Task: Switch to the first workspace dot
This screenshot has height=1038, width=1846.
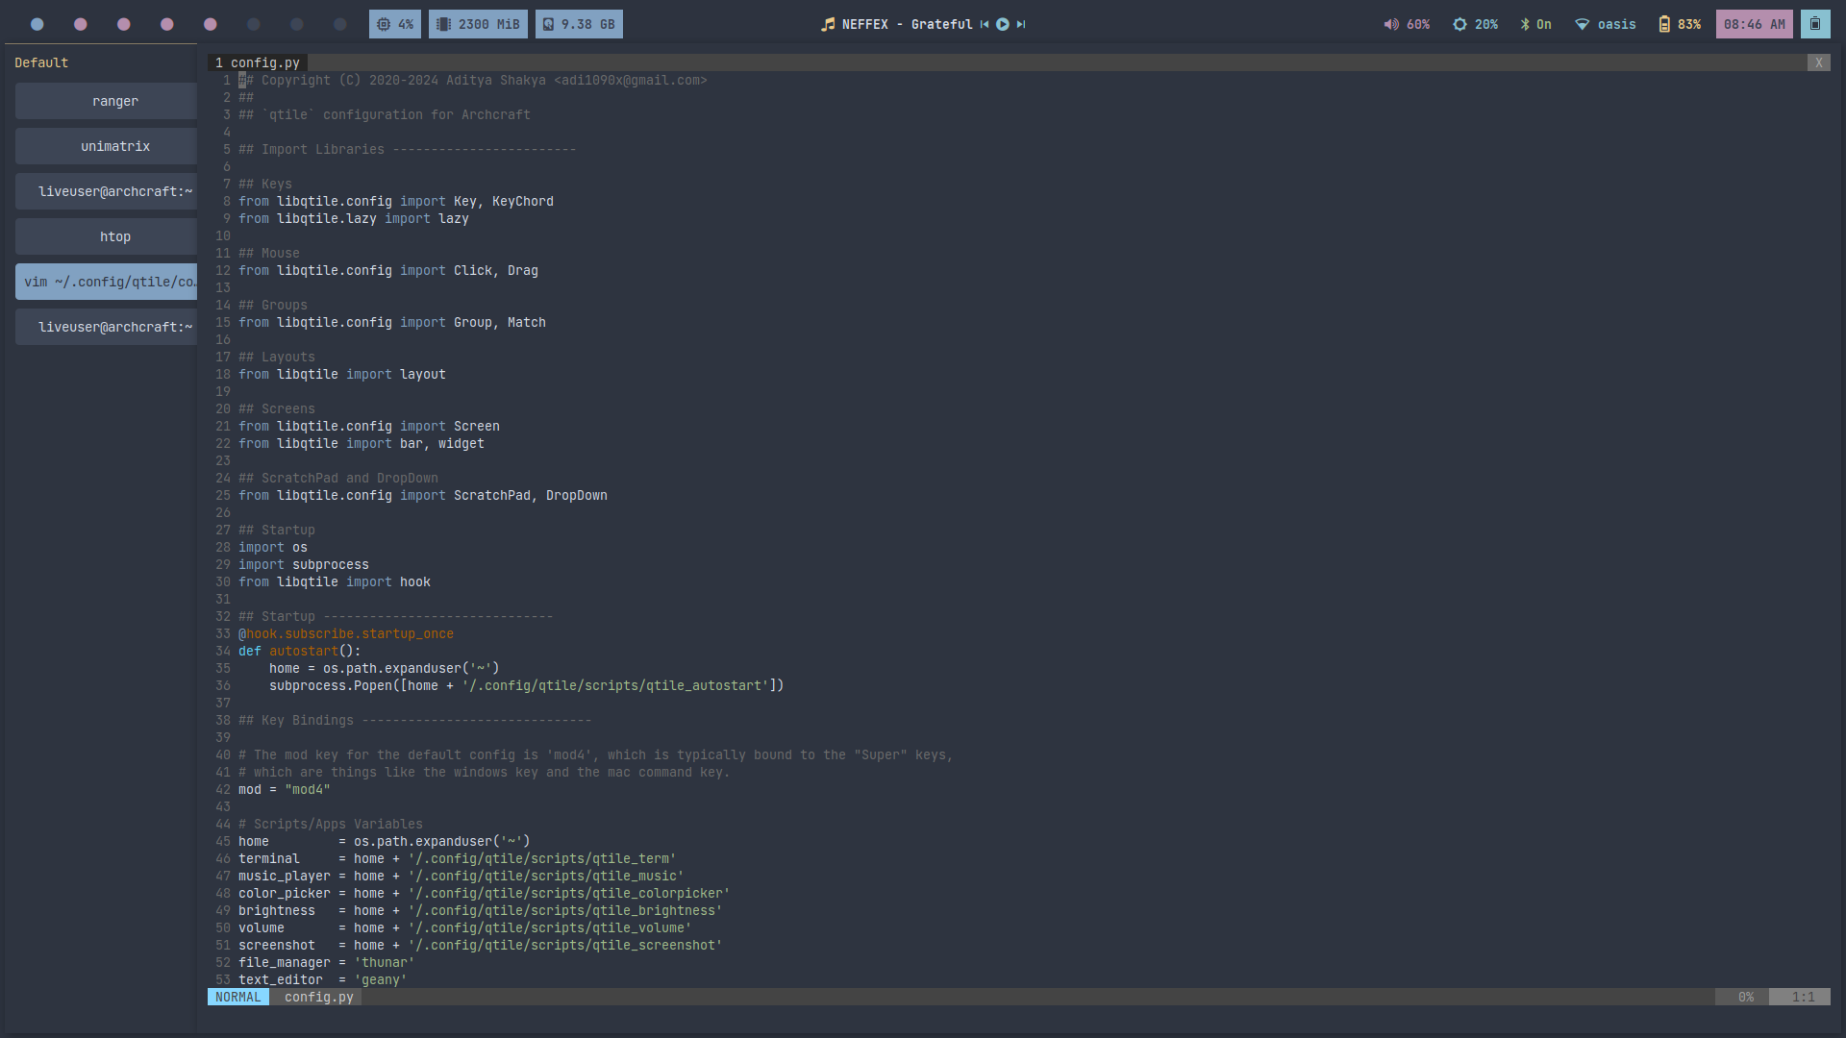Action: pos(37,24)
